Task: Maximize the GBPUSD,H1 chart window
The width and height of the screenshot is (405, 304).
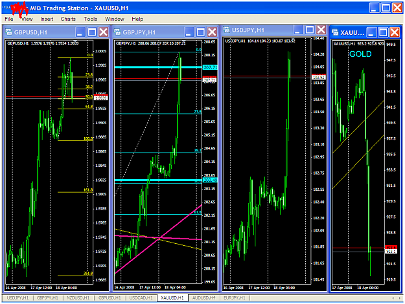Action: pyautogui.click(x=92, y=32)
